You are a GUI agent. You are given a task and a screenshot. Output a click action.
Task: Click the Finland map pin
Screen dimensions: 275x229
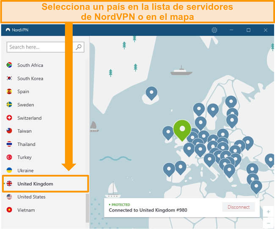[x=231, y=102]
